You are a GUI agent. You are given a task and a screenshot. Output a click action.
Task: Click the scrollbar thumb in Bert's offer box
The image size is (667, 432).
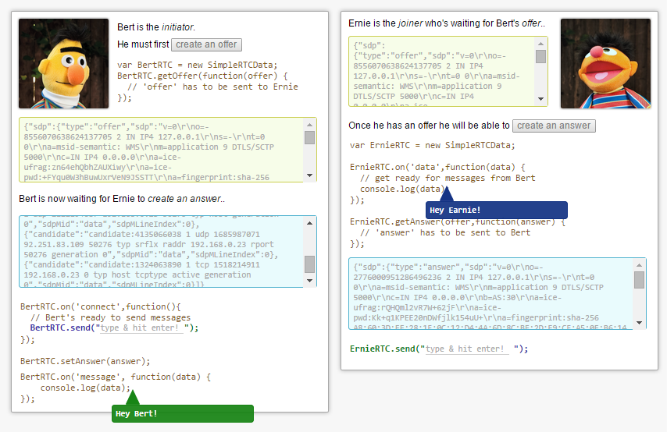tap(309, 137)
